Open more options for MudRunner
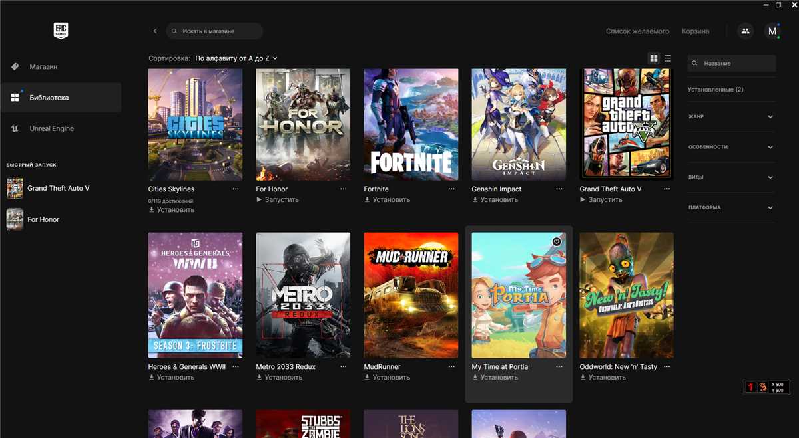Viewport: 799px width, 438px height. 451,367
